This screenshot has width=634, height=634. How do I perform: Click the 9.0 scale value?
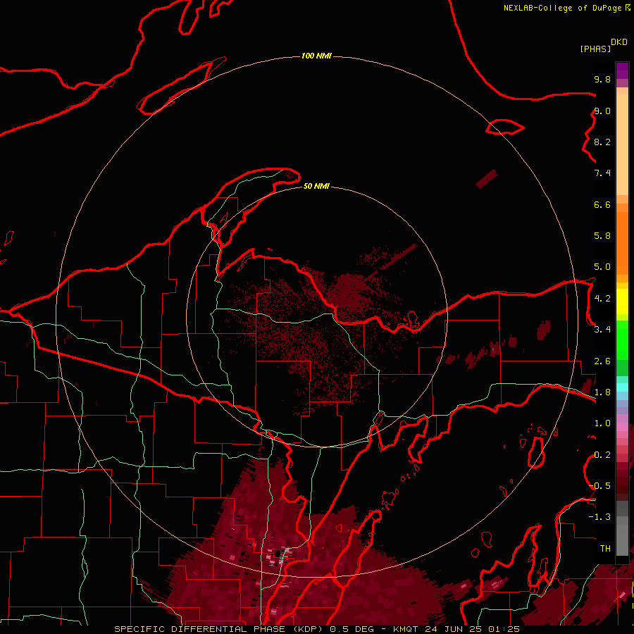[602, 111]
